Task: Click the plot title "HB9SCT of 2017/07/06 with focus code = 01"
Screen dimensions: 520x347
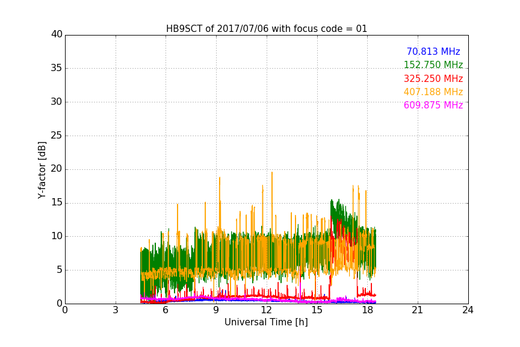Action: pyautogui.click(x=267, y=29)
